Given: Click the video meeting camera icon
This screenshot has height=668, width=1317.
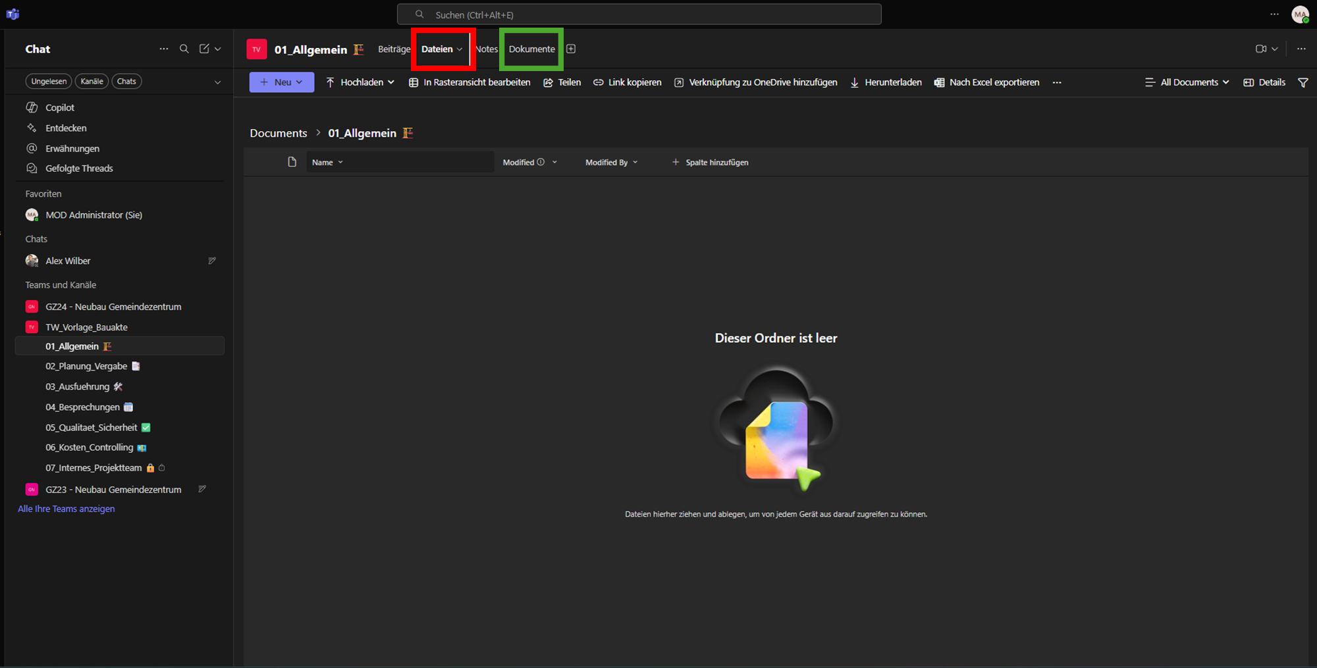Looking at the screenshot, I should 1260,49.
